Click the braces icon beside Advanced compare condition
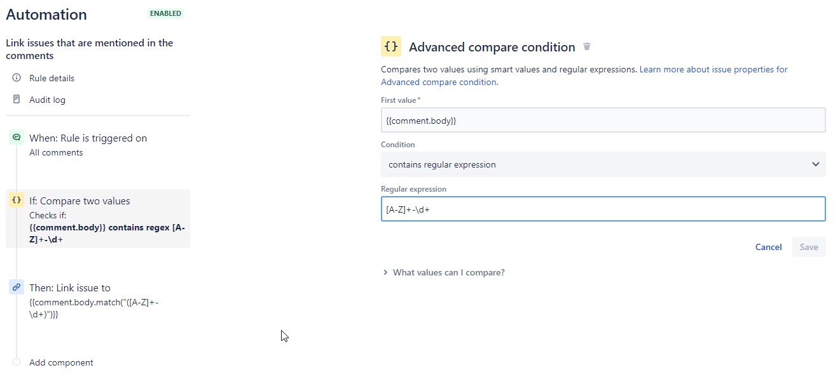The image size is (840, 377). point(390,46)
